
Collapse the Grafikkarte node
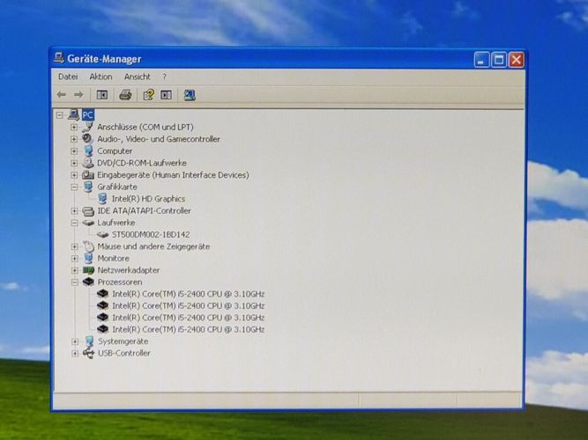point(74,187)
